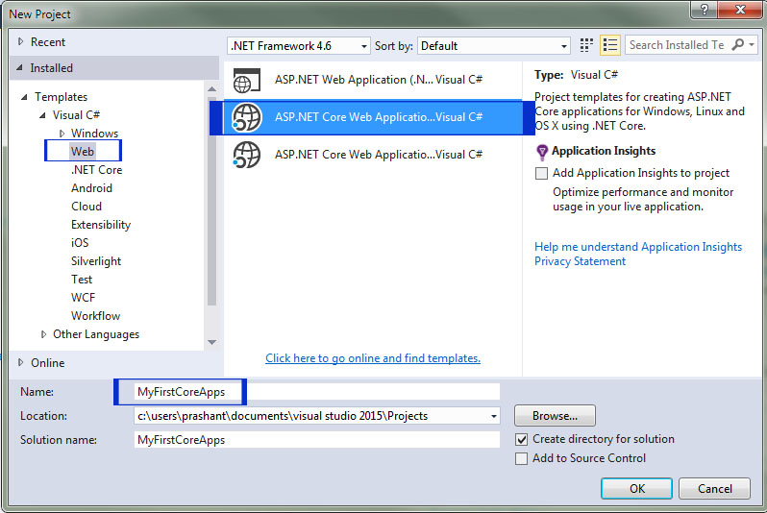Expand the Other Languages node
This screenshot has height=513, width=767.
point(43,334)
